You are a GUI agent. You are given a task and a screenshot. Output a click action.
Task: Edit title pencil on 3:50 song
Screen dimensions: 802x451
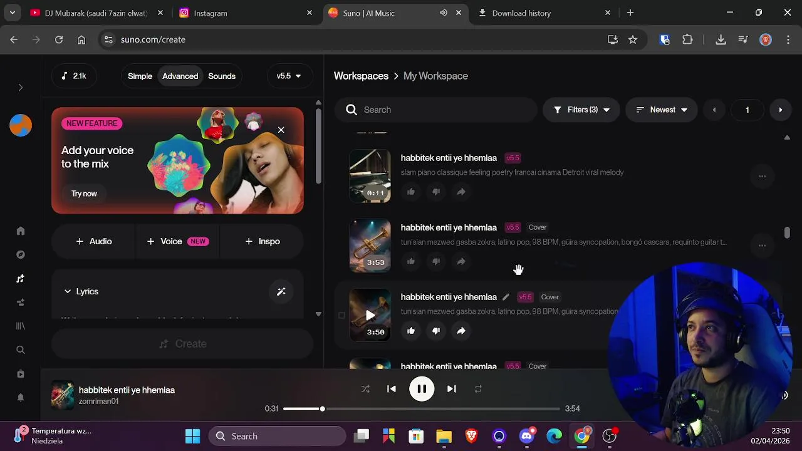click(506, 297)
